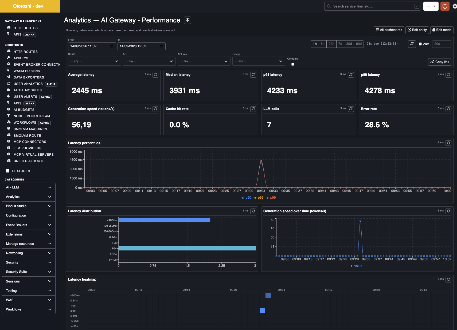The image size is (457, 330).
Task: Click the Node Eventstream filter icon
Action: coord(8,116)
